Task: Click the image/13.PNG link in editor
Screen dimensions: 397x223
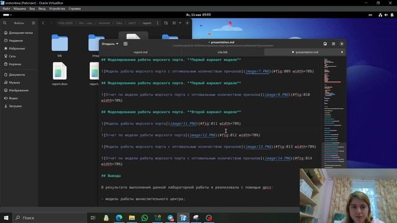Action: pyautogui.click(x=259, y=147)
